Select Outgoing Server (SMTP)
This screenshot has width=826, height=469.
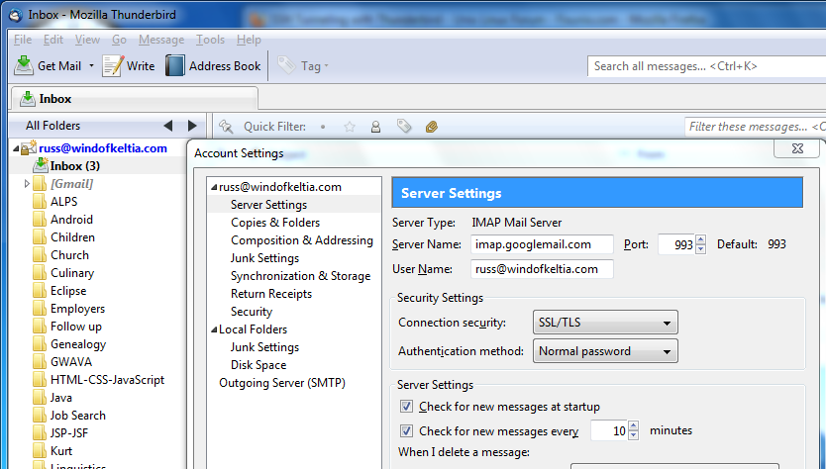click(x=282, y=383)
